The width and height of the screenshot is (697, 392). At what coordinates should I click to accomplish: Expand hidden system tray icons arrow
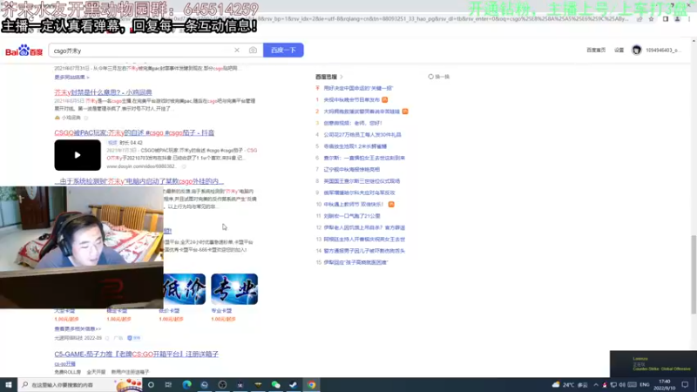(x=596, y=385)
